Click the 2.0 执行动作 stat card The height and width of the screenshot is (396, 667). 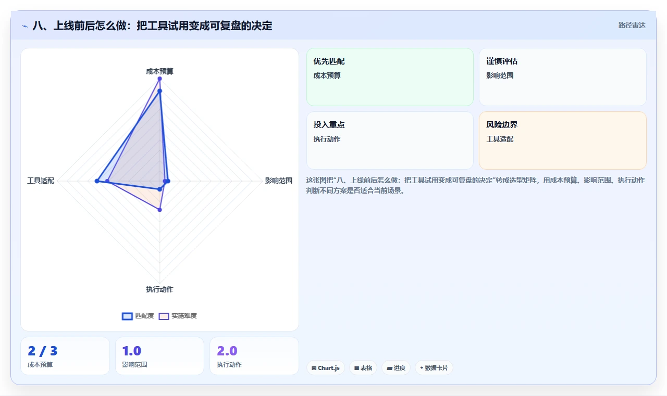pos(254,356)
